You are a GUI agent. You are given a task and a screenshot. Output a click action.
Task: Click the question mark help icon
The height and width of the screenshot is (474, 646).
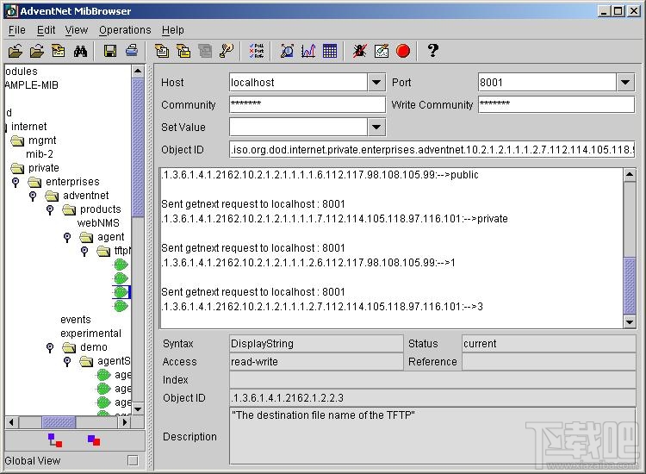click(x=432, y=51)
